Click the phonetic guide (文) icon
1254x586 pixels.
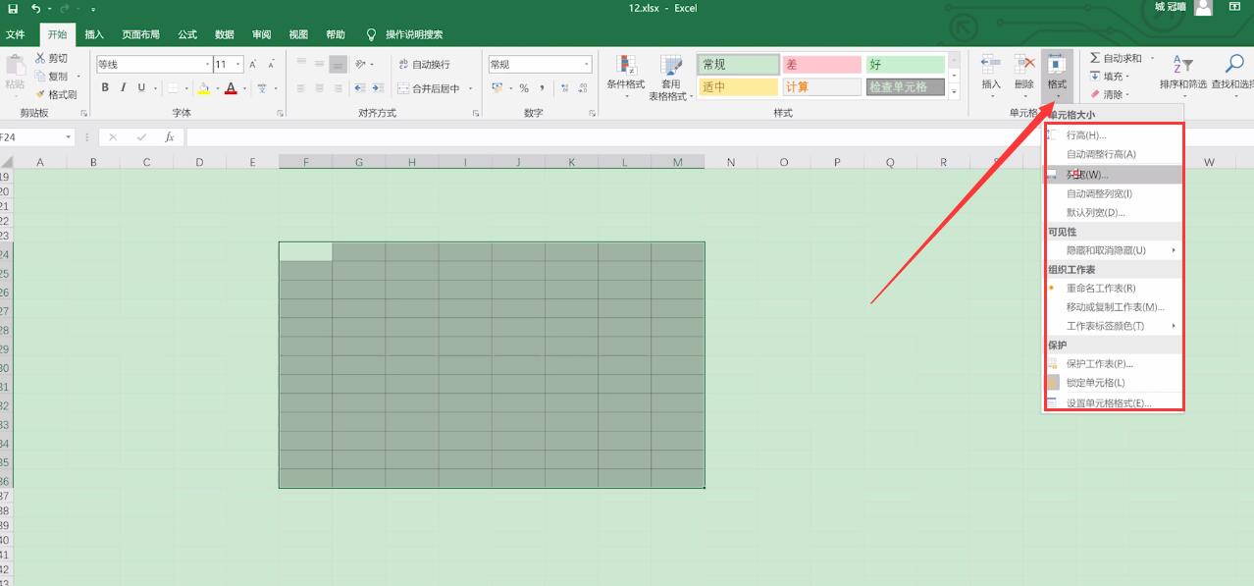pyautogui.click(x=262, y=87)
